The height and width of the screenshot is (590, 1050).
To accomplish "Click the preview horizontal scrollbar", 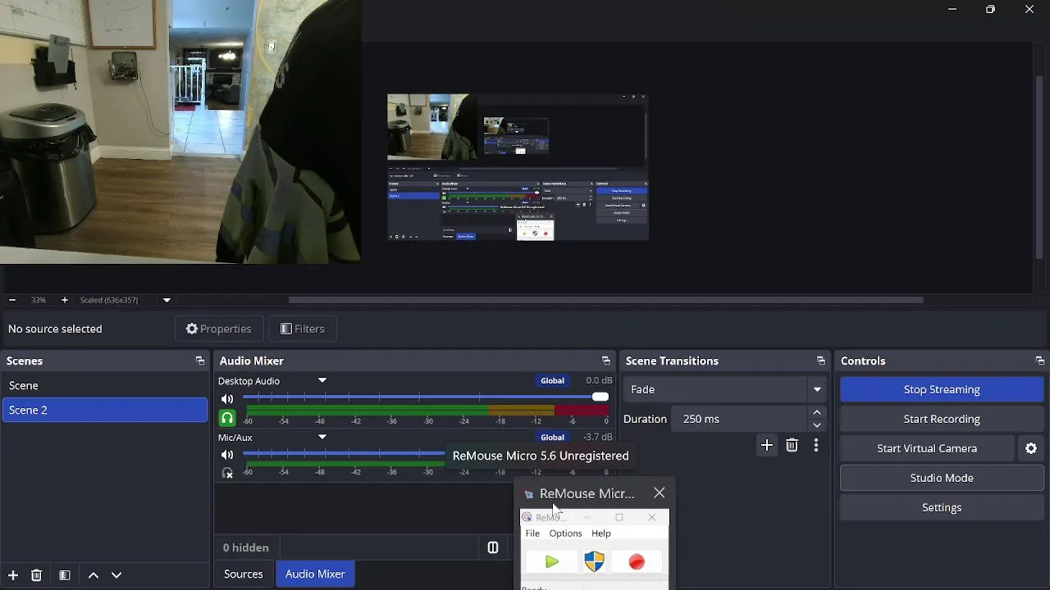I will (605, 300).
